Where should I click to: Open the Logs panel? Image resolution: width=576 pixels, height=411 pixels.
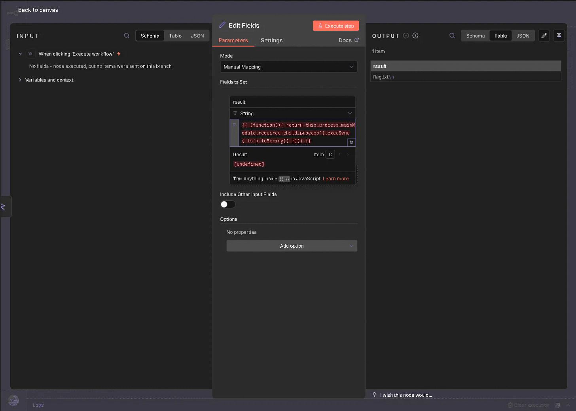point(38,405)
